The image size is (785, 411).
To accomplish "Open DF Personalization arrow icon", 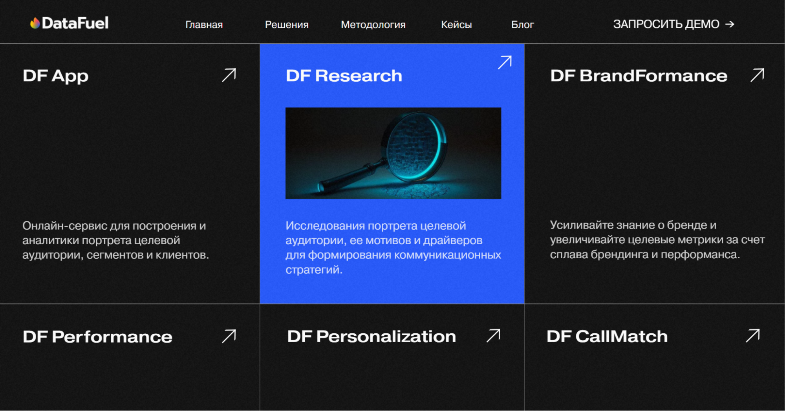I will point(494,336).
